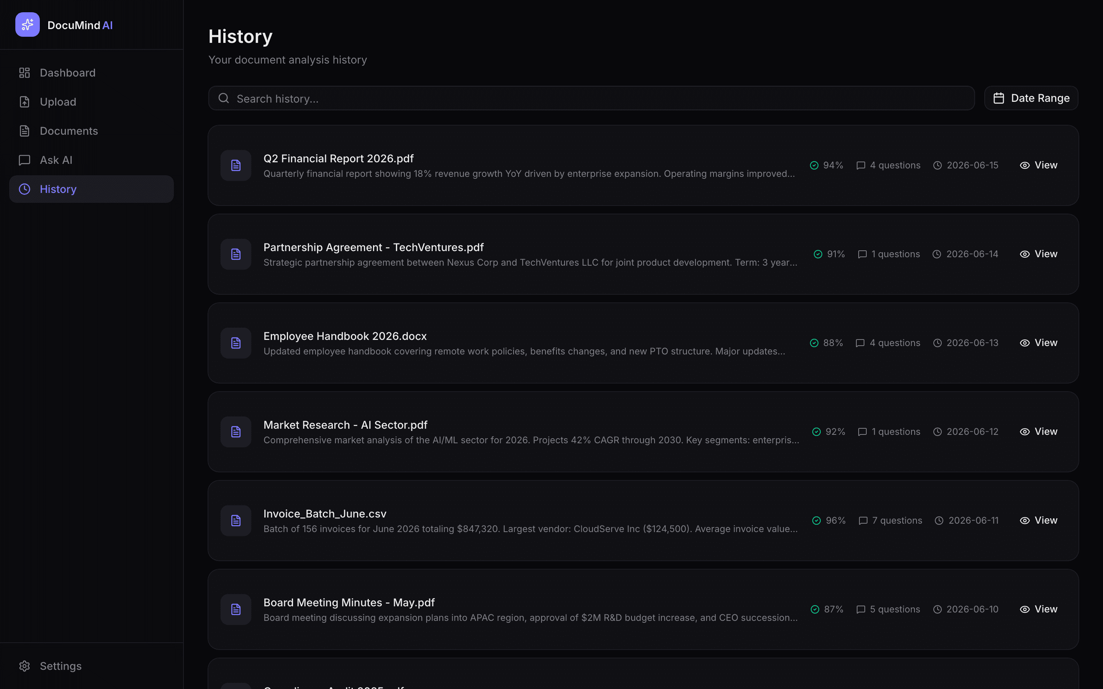Click the green check icon beside 88%
1103x689 pixels.
(x=814, y=343)
